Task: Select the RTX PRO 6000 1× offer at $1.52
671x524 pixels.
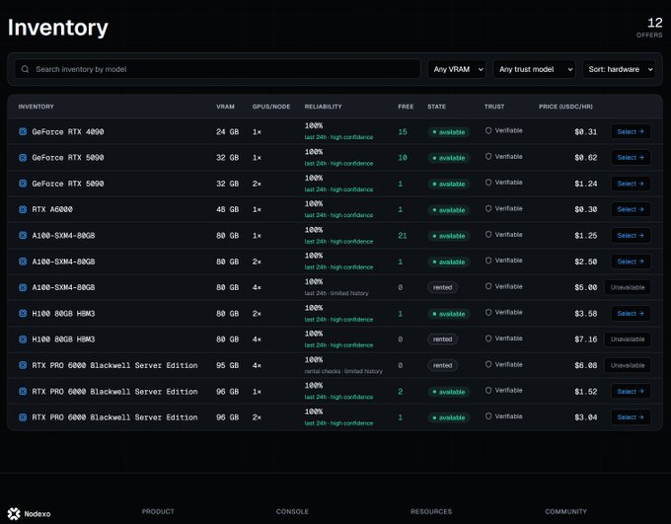Action: pyautogui.click(x=631, y=392)
